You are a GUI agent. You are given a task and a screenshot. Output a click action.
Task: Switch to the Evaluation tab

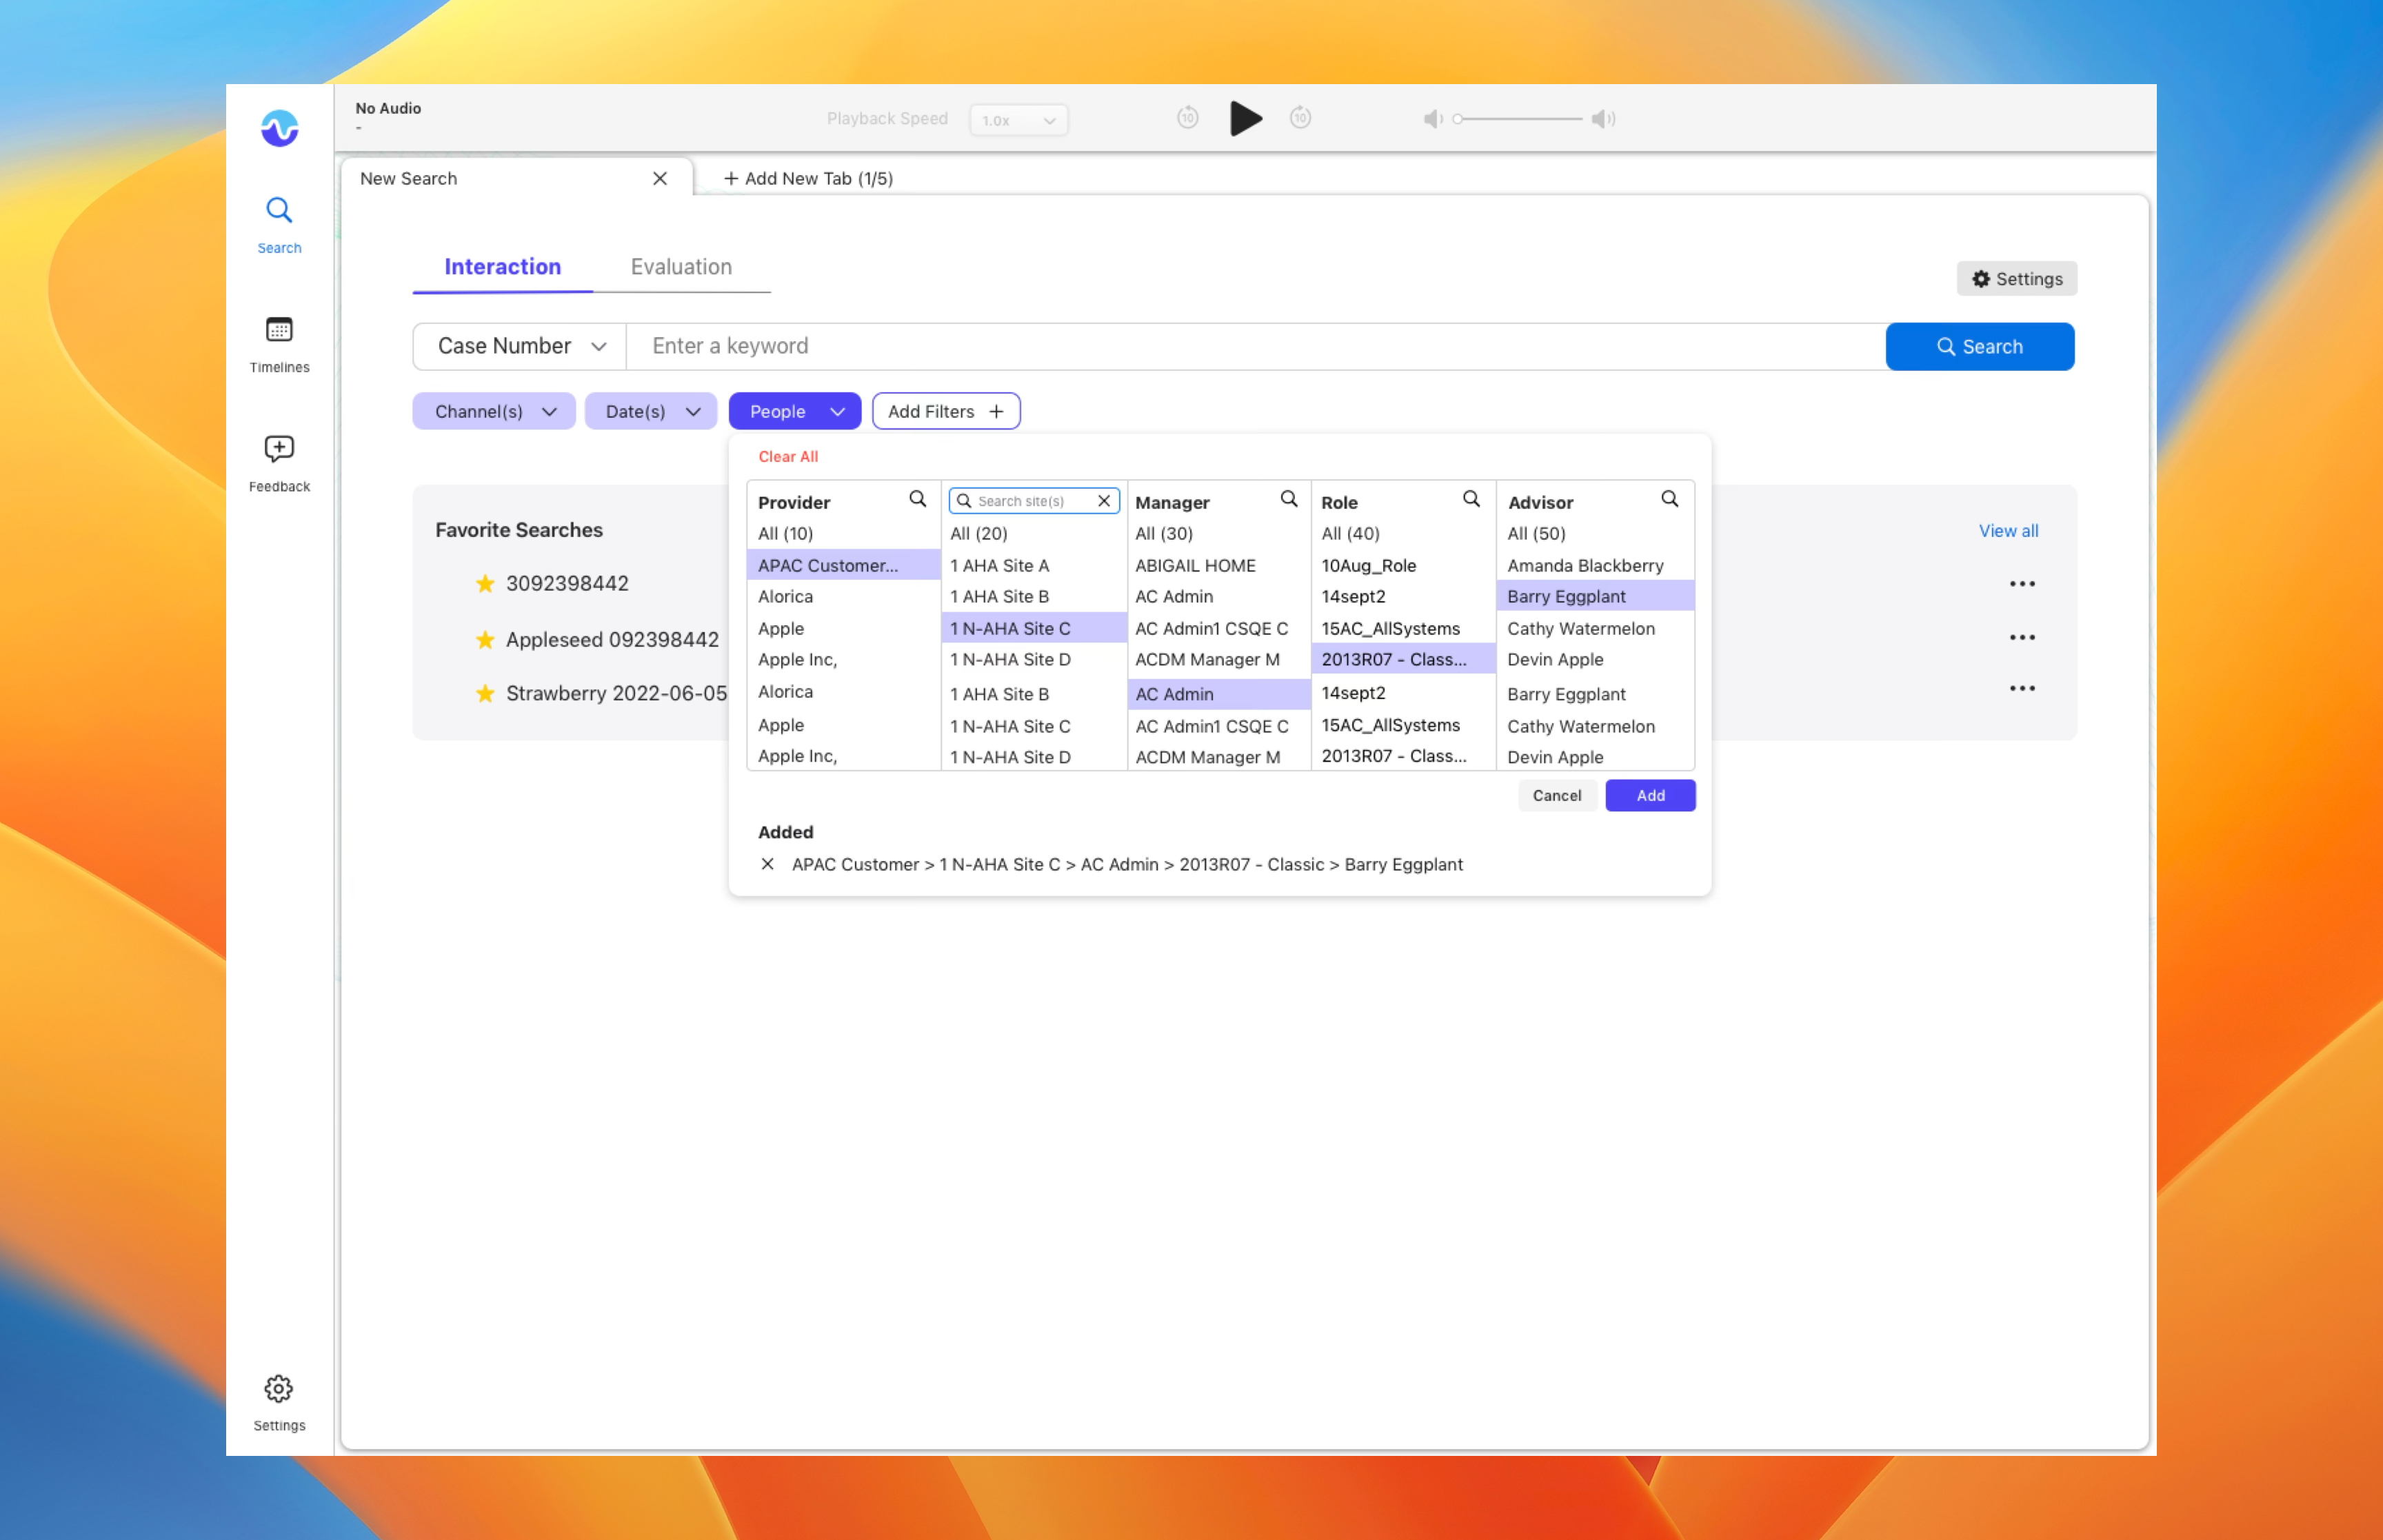[681, 267]
